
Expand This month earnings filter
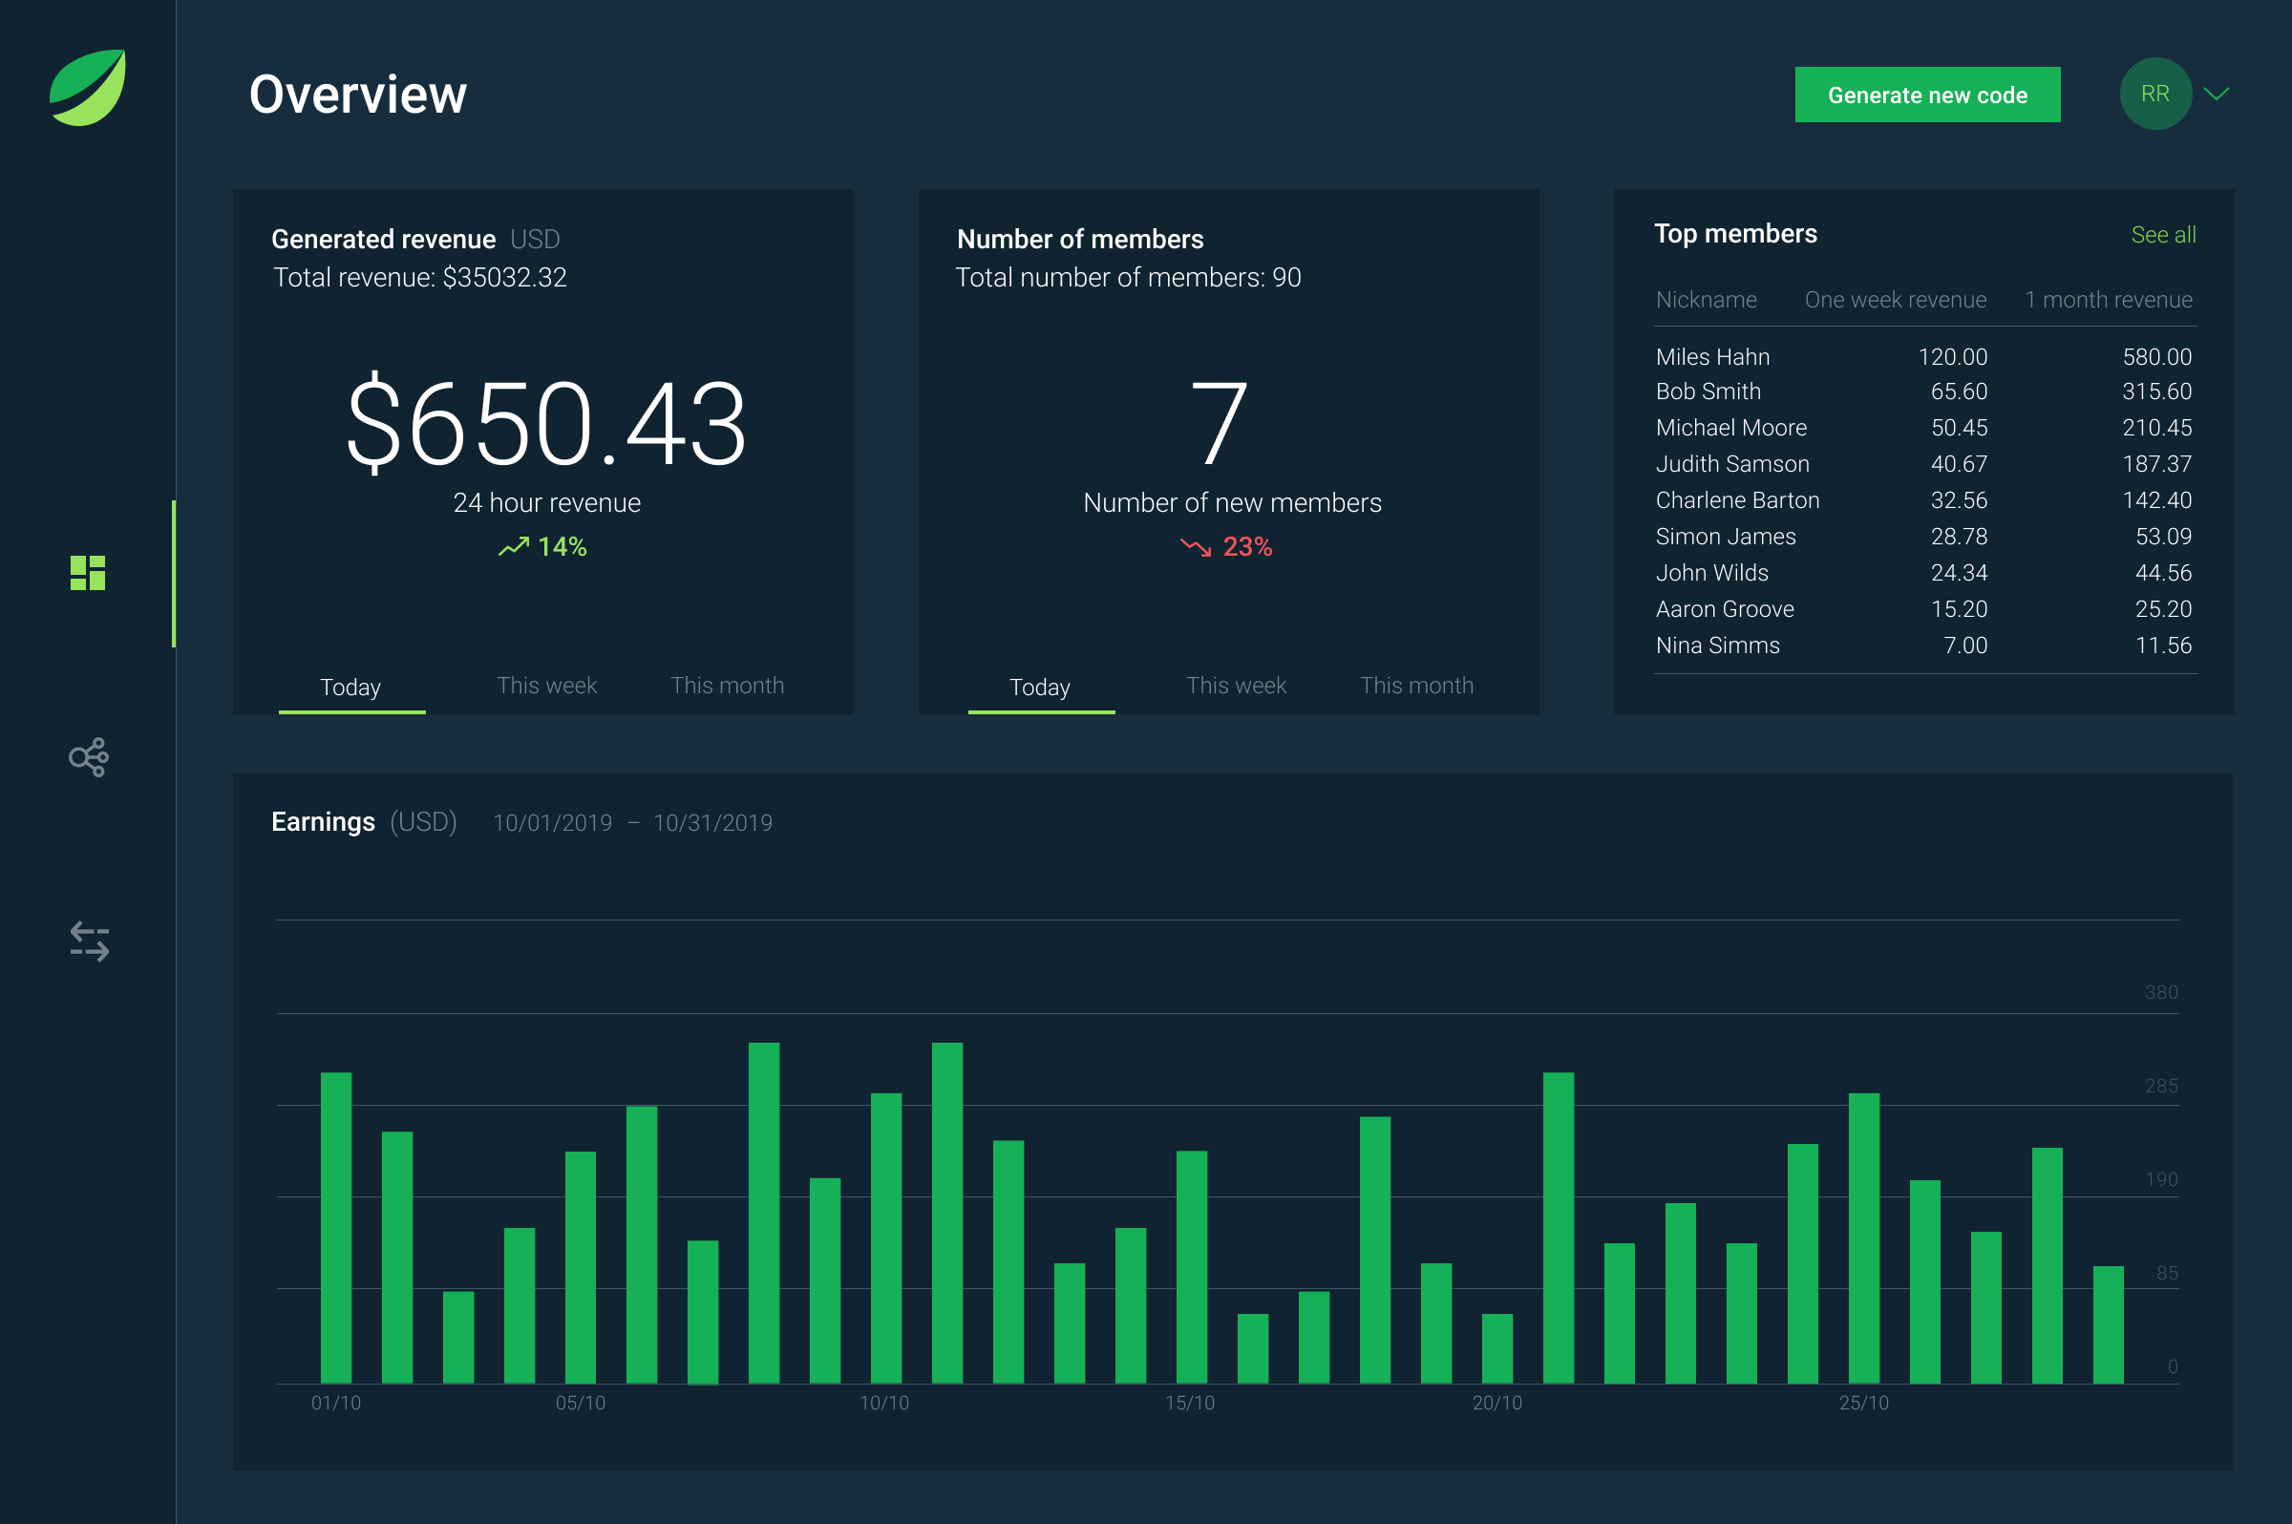pyautogui.click(x=724, y=684)
